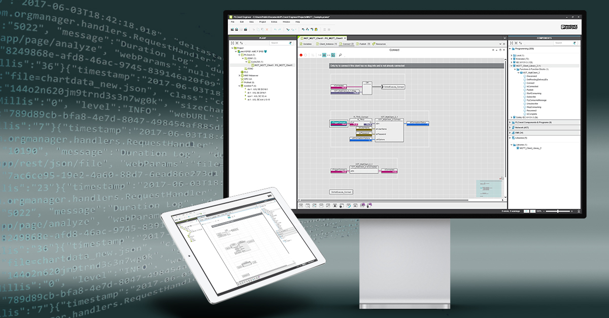
Task: Expand the PLCnext Components & Programs (0) section
Action: tap(510, 122)
